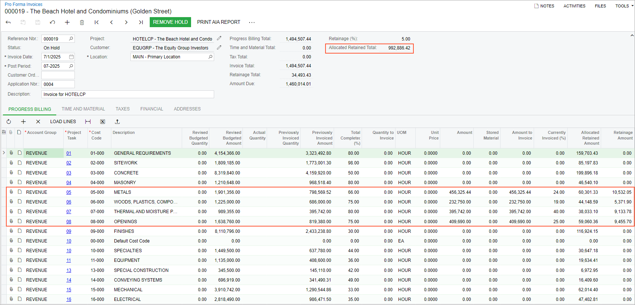Switch to the Time and Material tab
Screen dimensions: 635x305
[83, 109]
